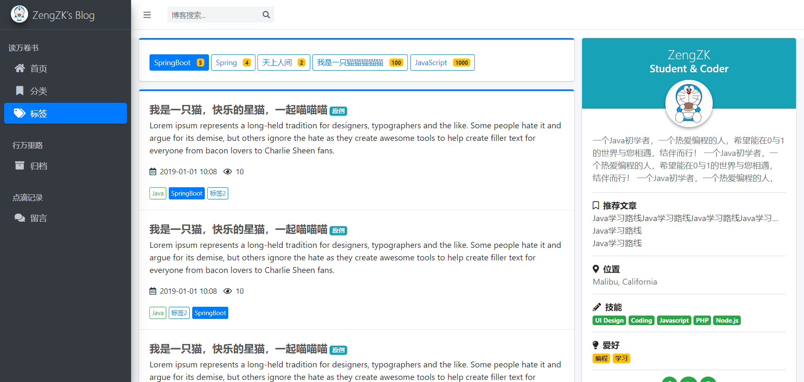
Task: Open the third Java学习路线 recommended article
Action: click(x=617, y=243)
